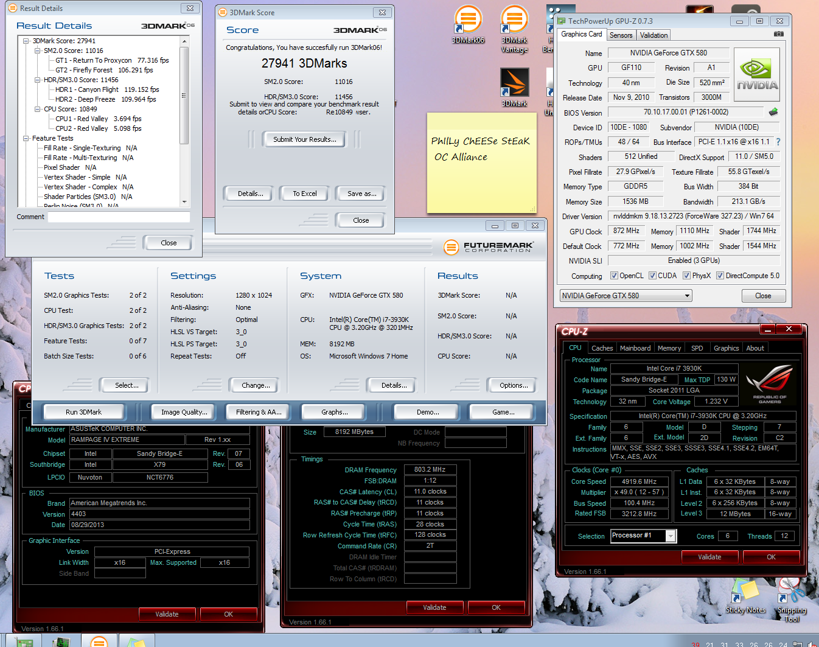Collapse the Feature Tests tree node

[26, 138]
